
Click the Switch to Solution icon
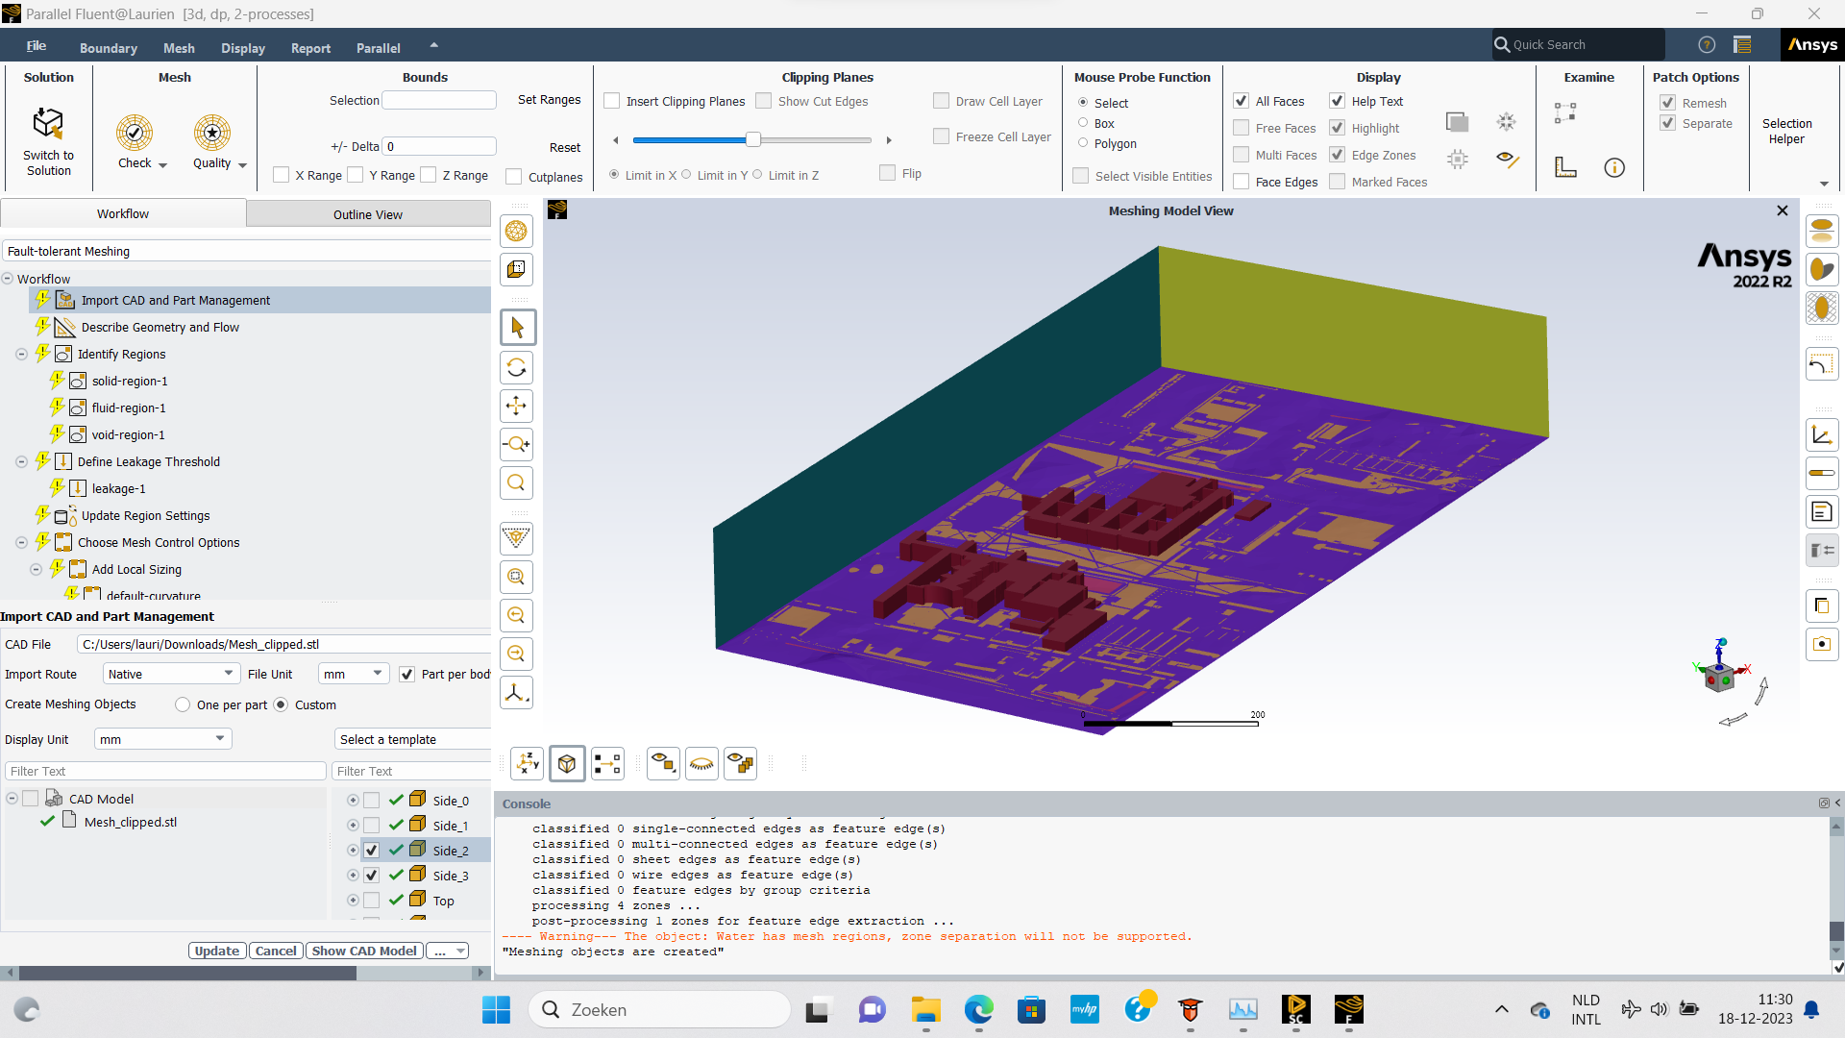[x=48, y=124]
